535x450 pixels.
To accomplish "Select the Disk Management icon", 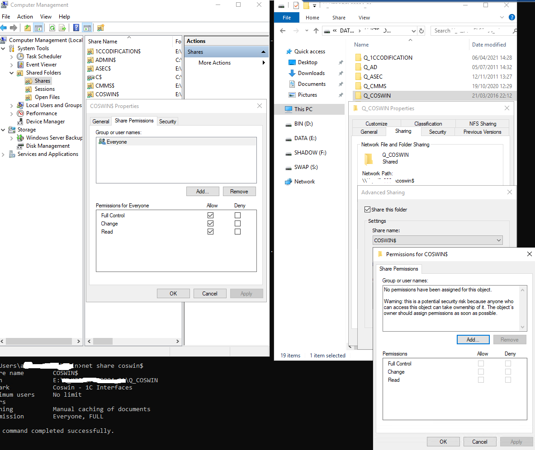I will point(20,146).
